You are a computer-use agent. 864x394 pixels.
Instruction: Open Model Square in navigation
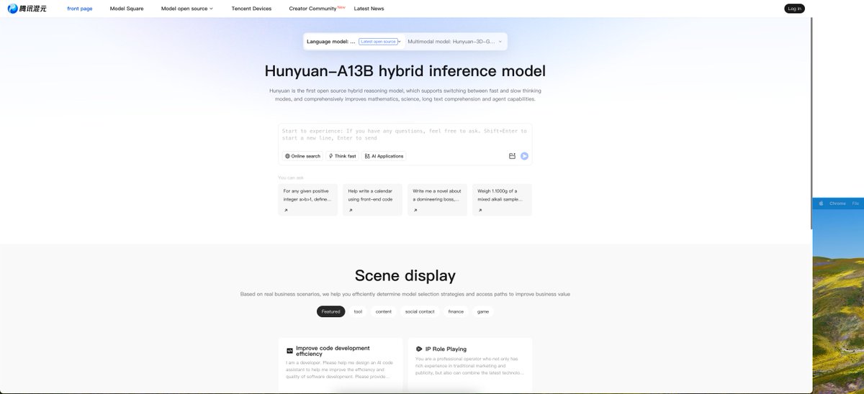(127, 9)
